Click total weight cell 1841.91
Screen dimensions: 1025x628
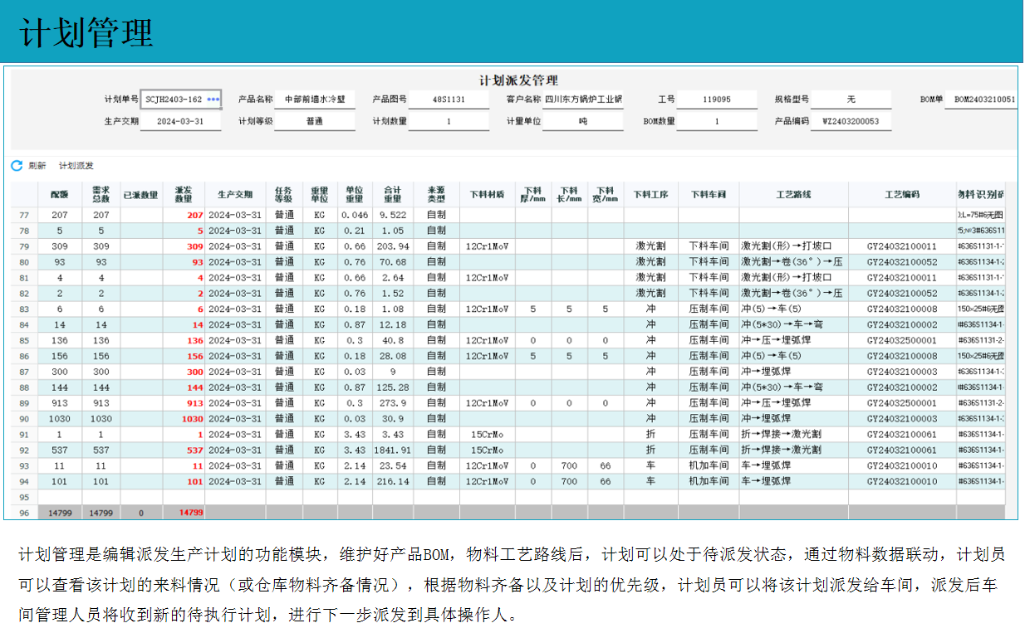[393, 450]
